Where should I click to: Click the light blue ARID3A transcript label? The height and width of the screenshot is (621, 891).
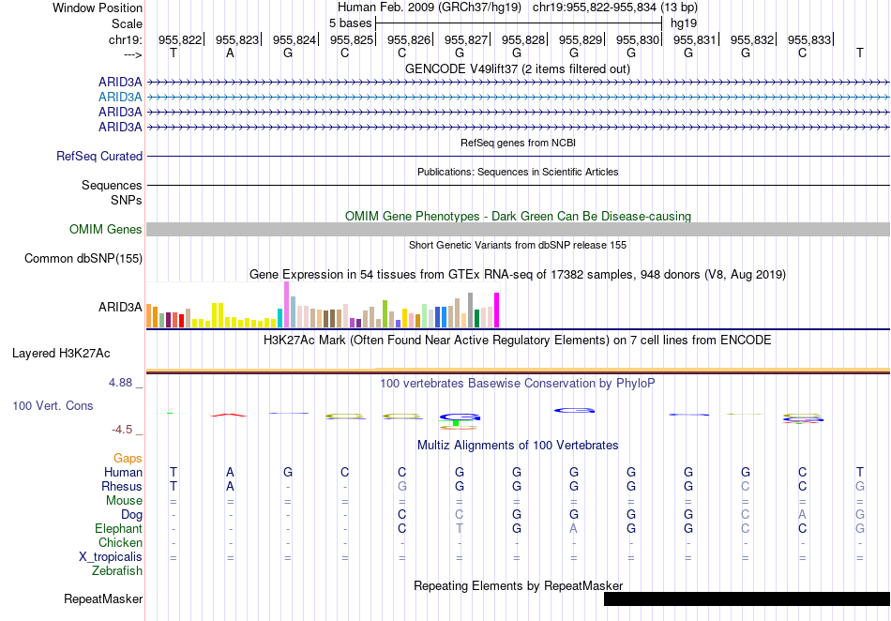tap(120, 98)
